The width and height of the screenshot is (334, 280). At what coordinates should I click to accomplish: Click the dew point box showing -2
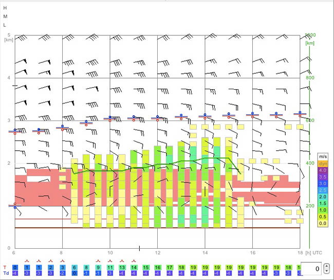click(x=62, y=273)
